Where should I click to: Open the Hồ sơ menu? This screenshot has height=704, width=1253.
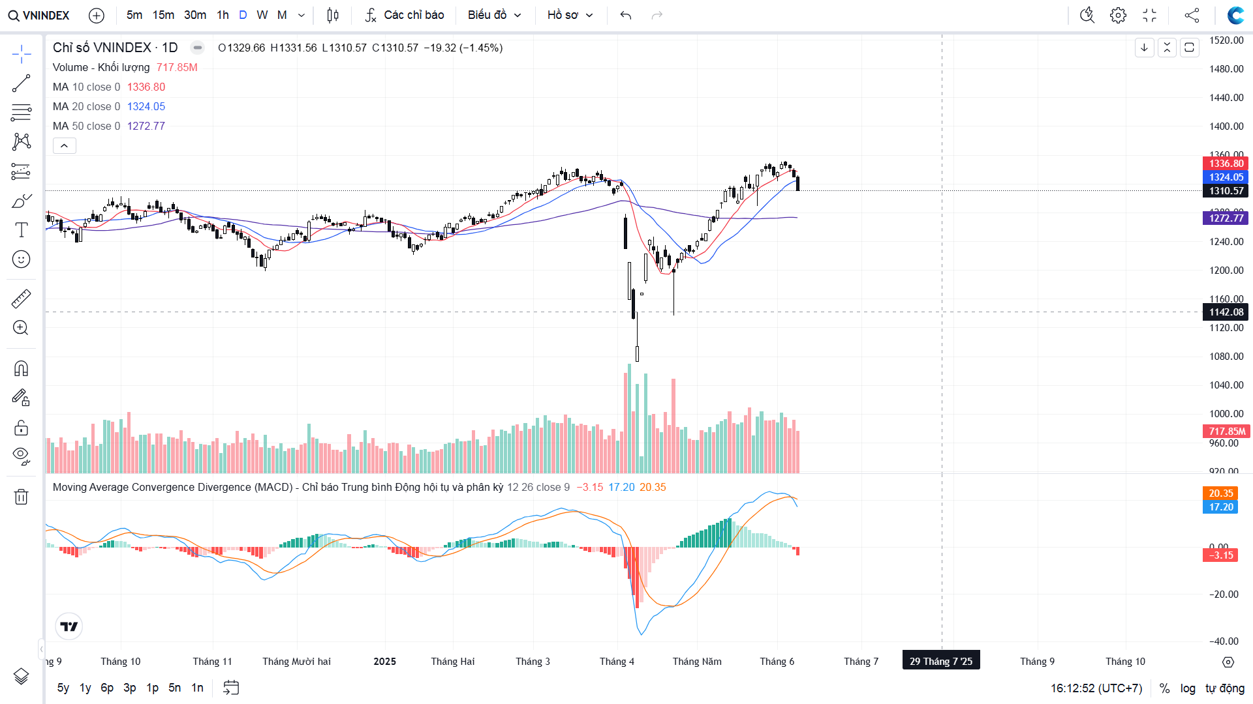coord(570,15)
